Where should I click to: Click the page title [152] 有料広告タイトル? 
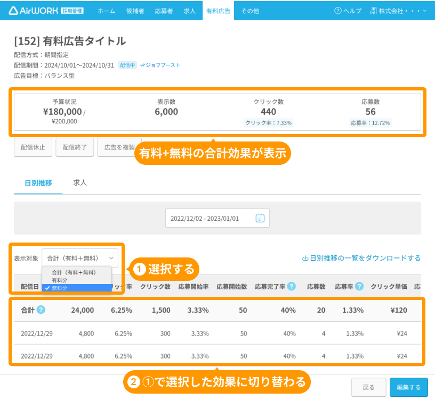pos(70,41)
